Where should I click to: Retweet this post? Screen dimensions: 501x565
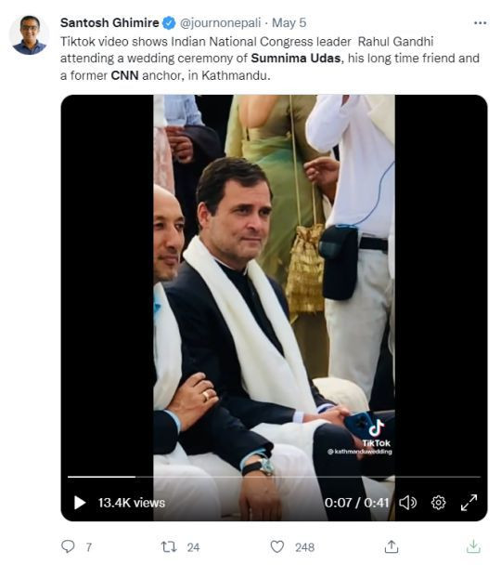coord(169,546)
